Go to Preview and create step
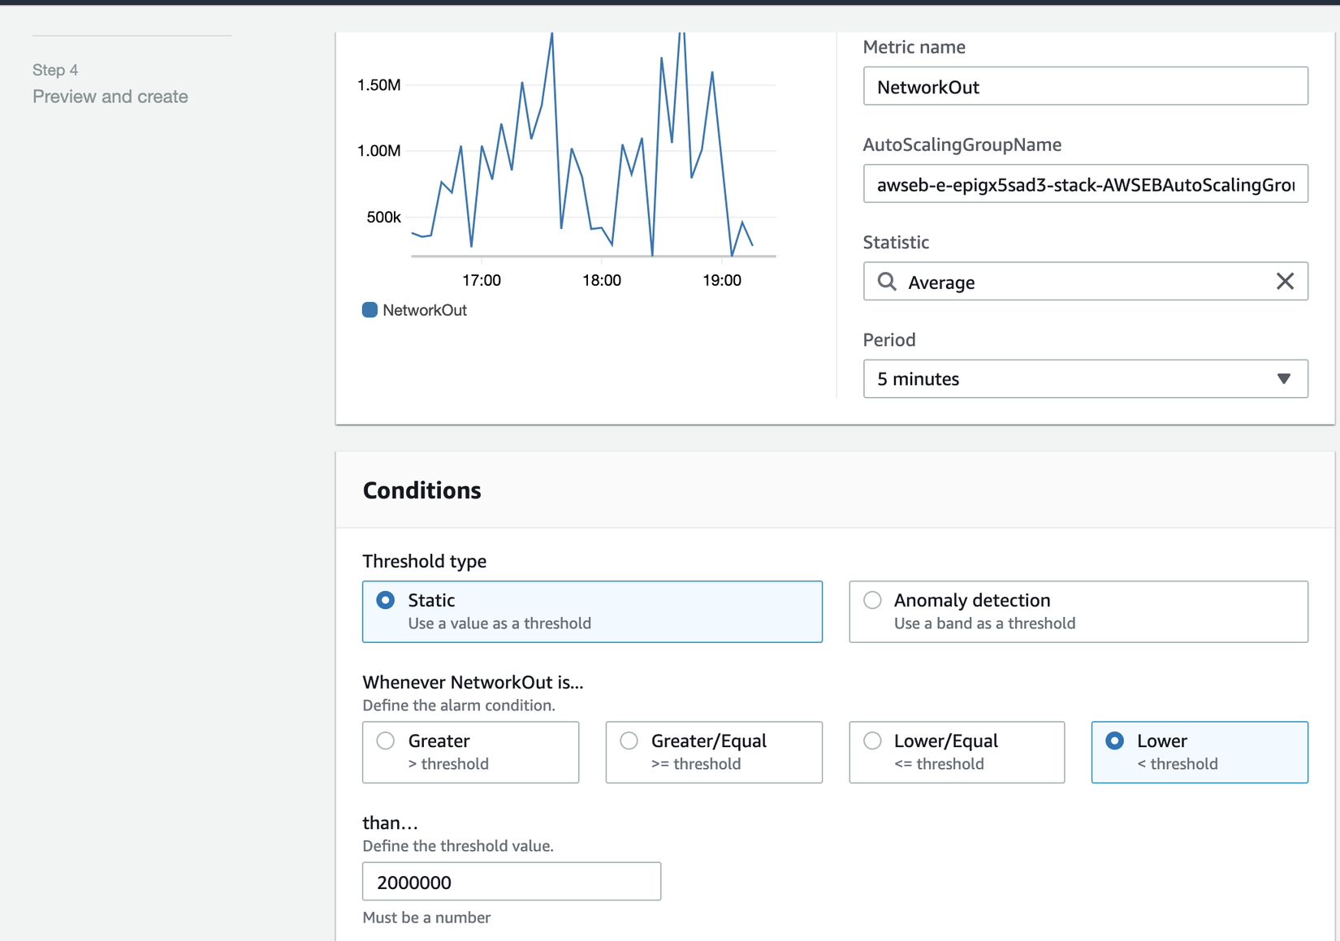Screen dimensions: 1340x941 tap(110, 97)
